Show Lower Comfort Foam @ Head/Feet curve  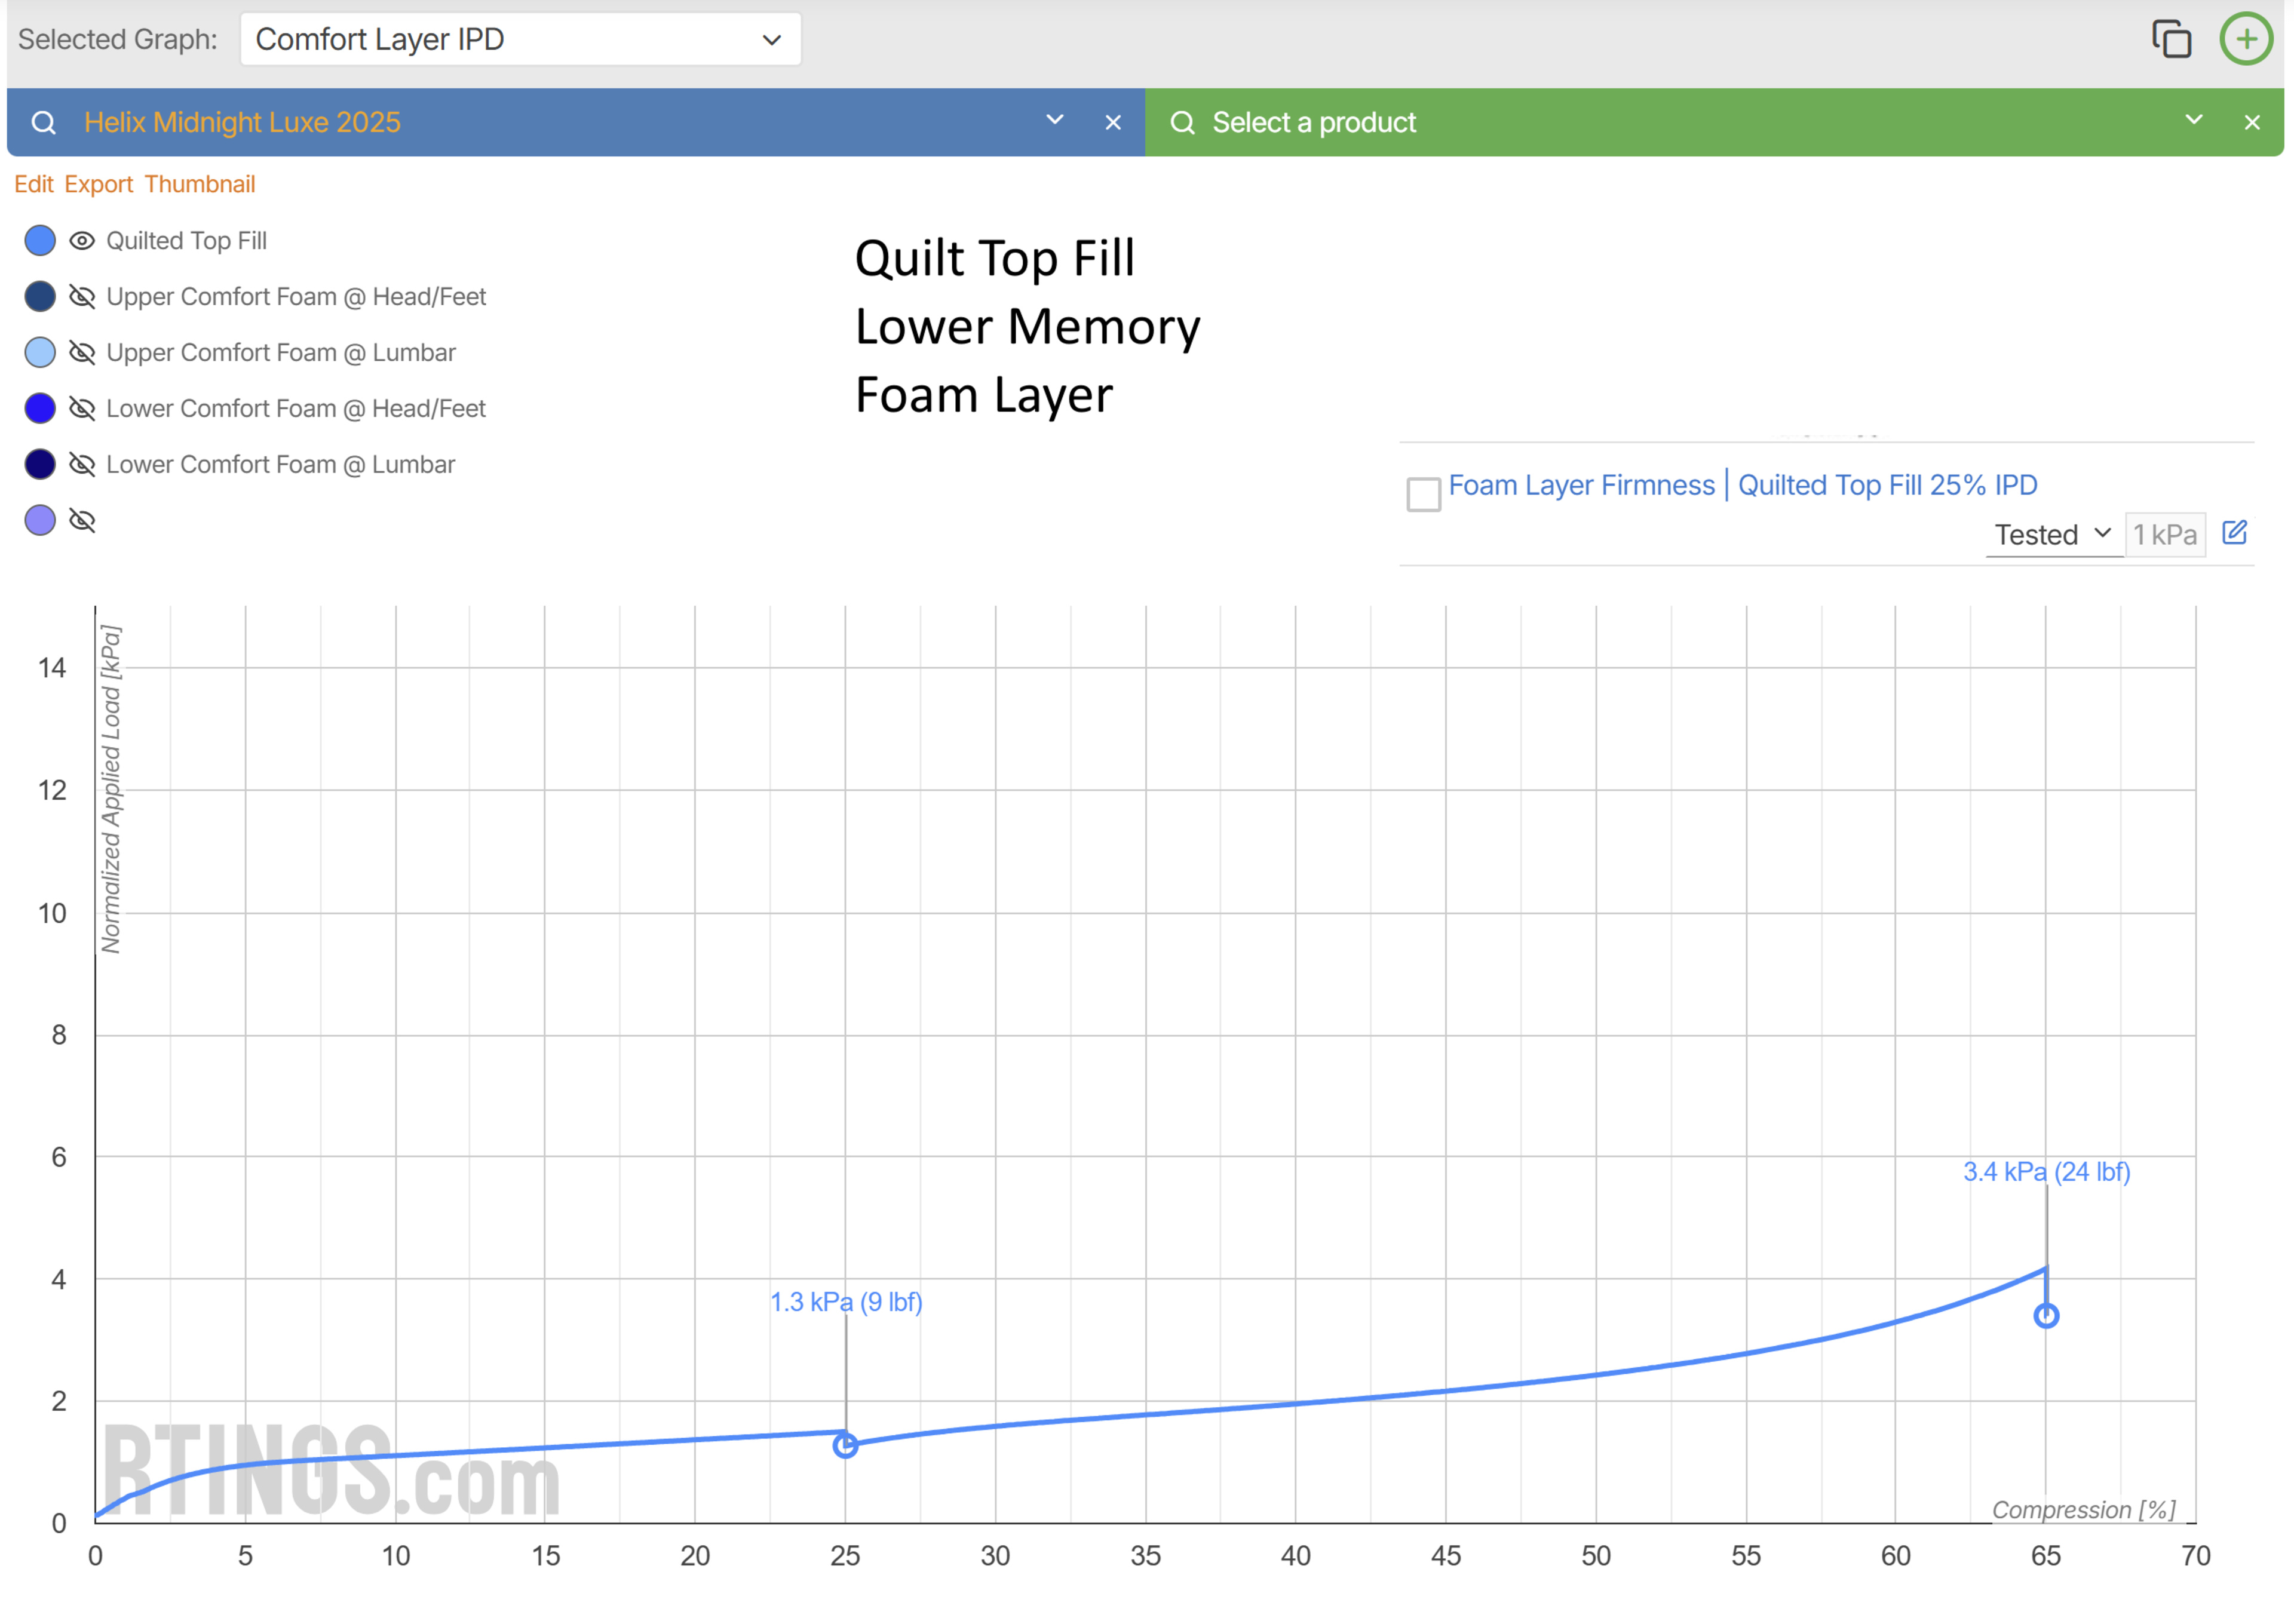click(x=82, y=409)
